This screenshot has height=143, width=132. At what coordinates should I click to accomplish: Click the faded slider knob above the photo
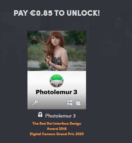point(45,24)
